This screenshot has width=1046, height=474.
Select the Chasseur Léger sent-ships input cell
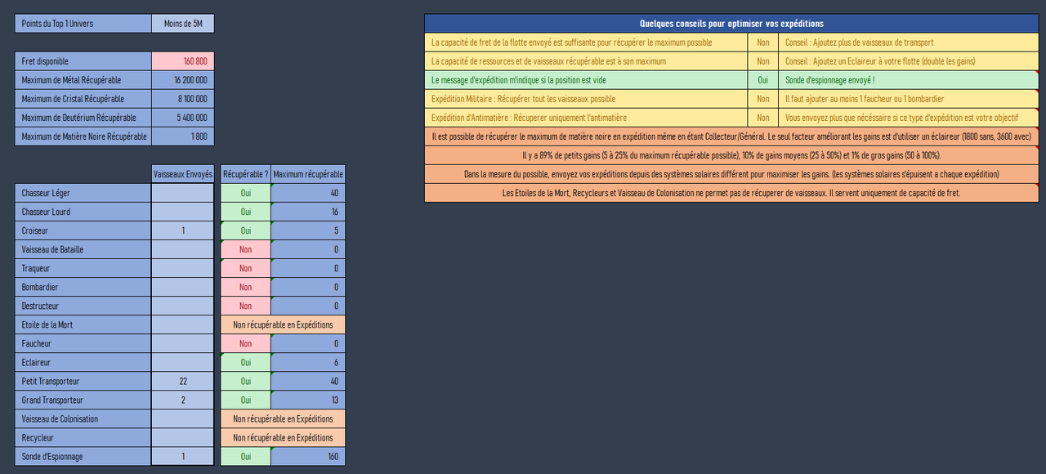point(183,193)
